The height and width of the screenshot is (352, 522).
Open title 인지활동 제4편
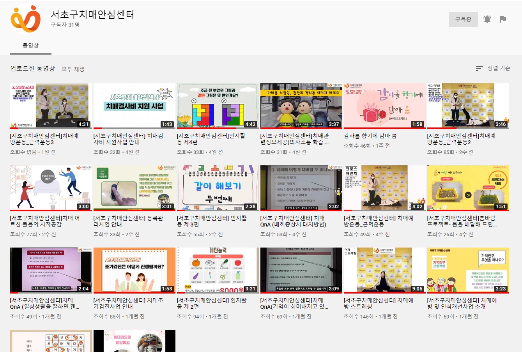click(x=211, y=139)
